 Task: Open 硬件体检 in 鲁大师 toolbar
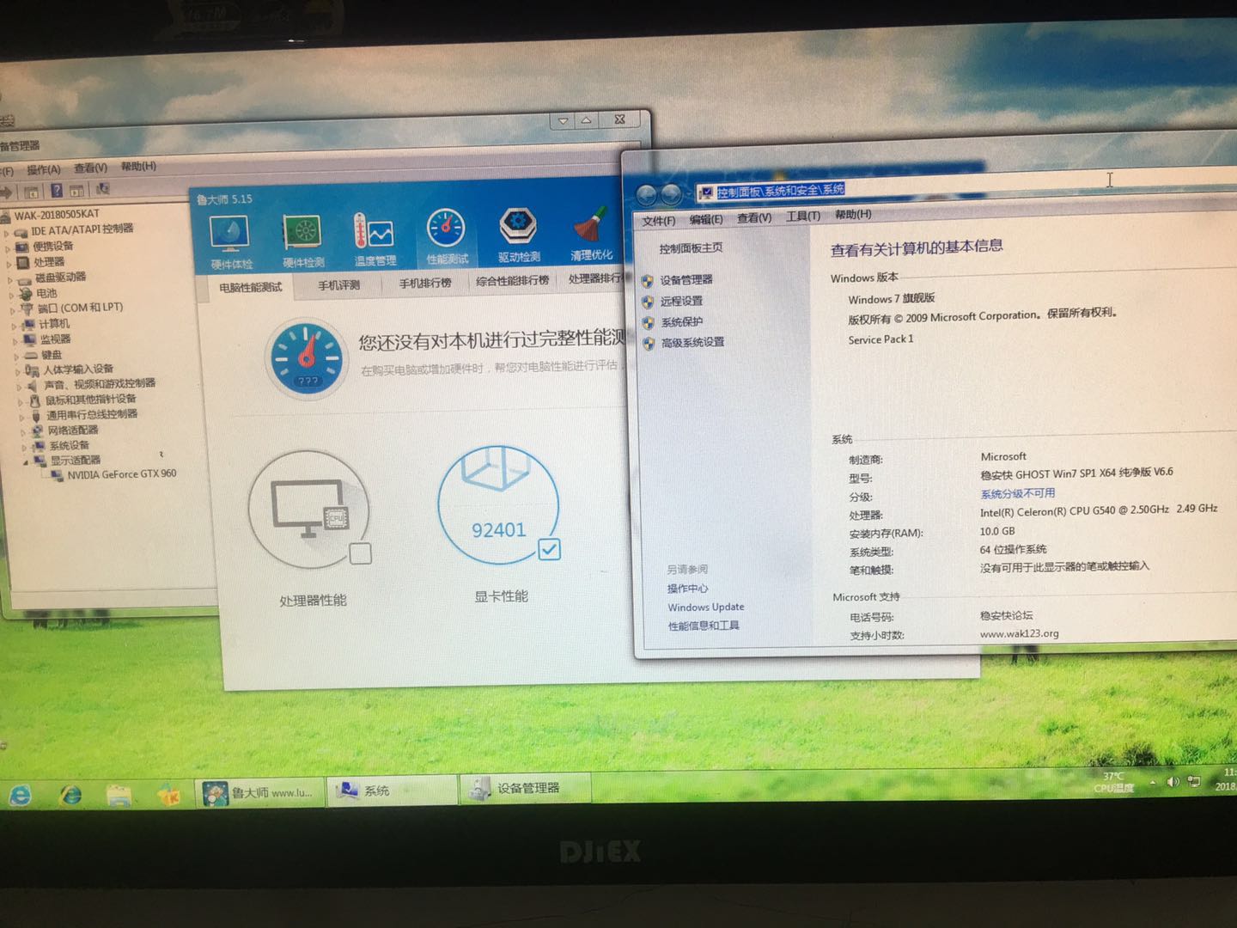[x=230, y=242]
